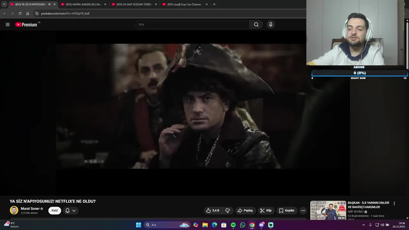Click the Katıl join button
This screenshot has width=409, height=230.
[55, 211]
